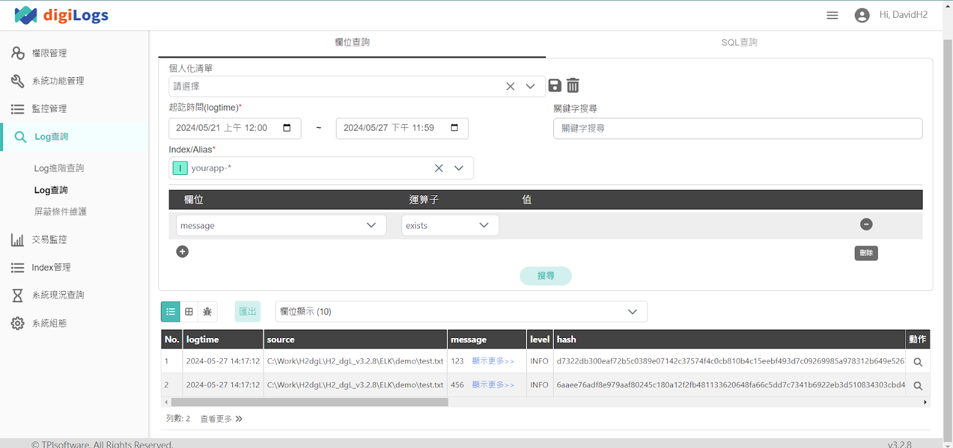
Task: Switch to SQL查詢 tab
Action: pyautogui.click(x=739, y=42)
